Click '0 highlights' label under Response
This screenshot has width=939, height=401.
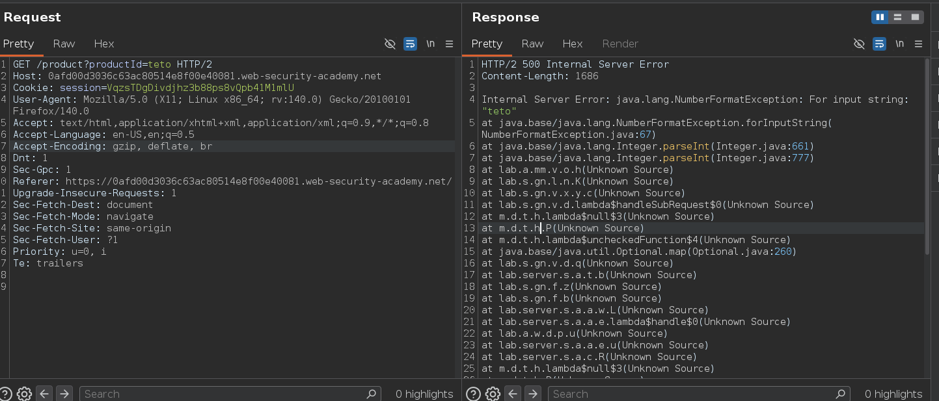pyautogui.click(x=893, y=394)
